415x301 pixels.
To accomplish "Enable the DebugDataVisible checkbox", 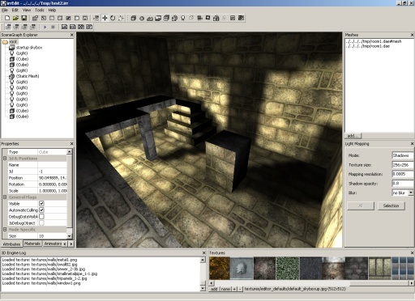I will coord(41,217).
